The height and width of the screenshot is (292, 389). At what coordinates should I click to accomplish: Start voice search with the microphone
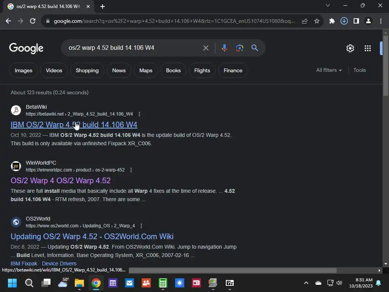pos(224,48)
